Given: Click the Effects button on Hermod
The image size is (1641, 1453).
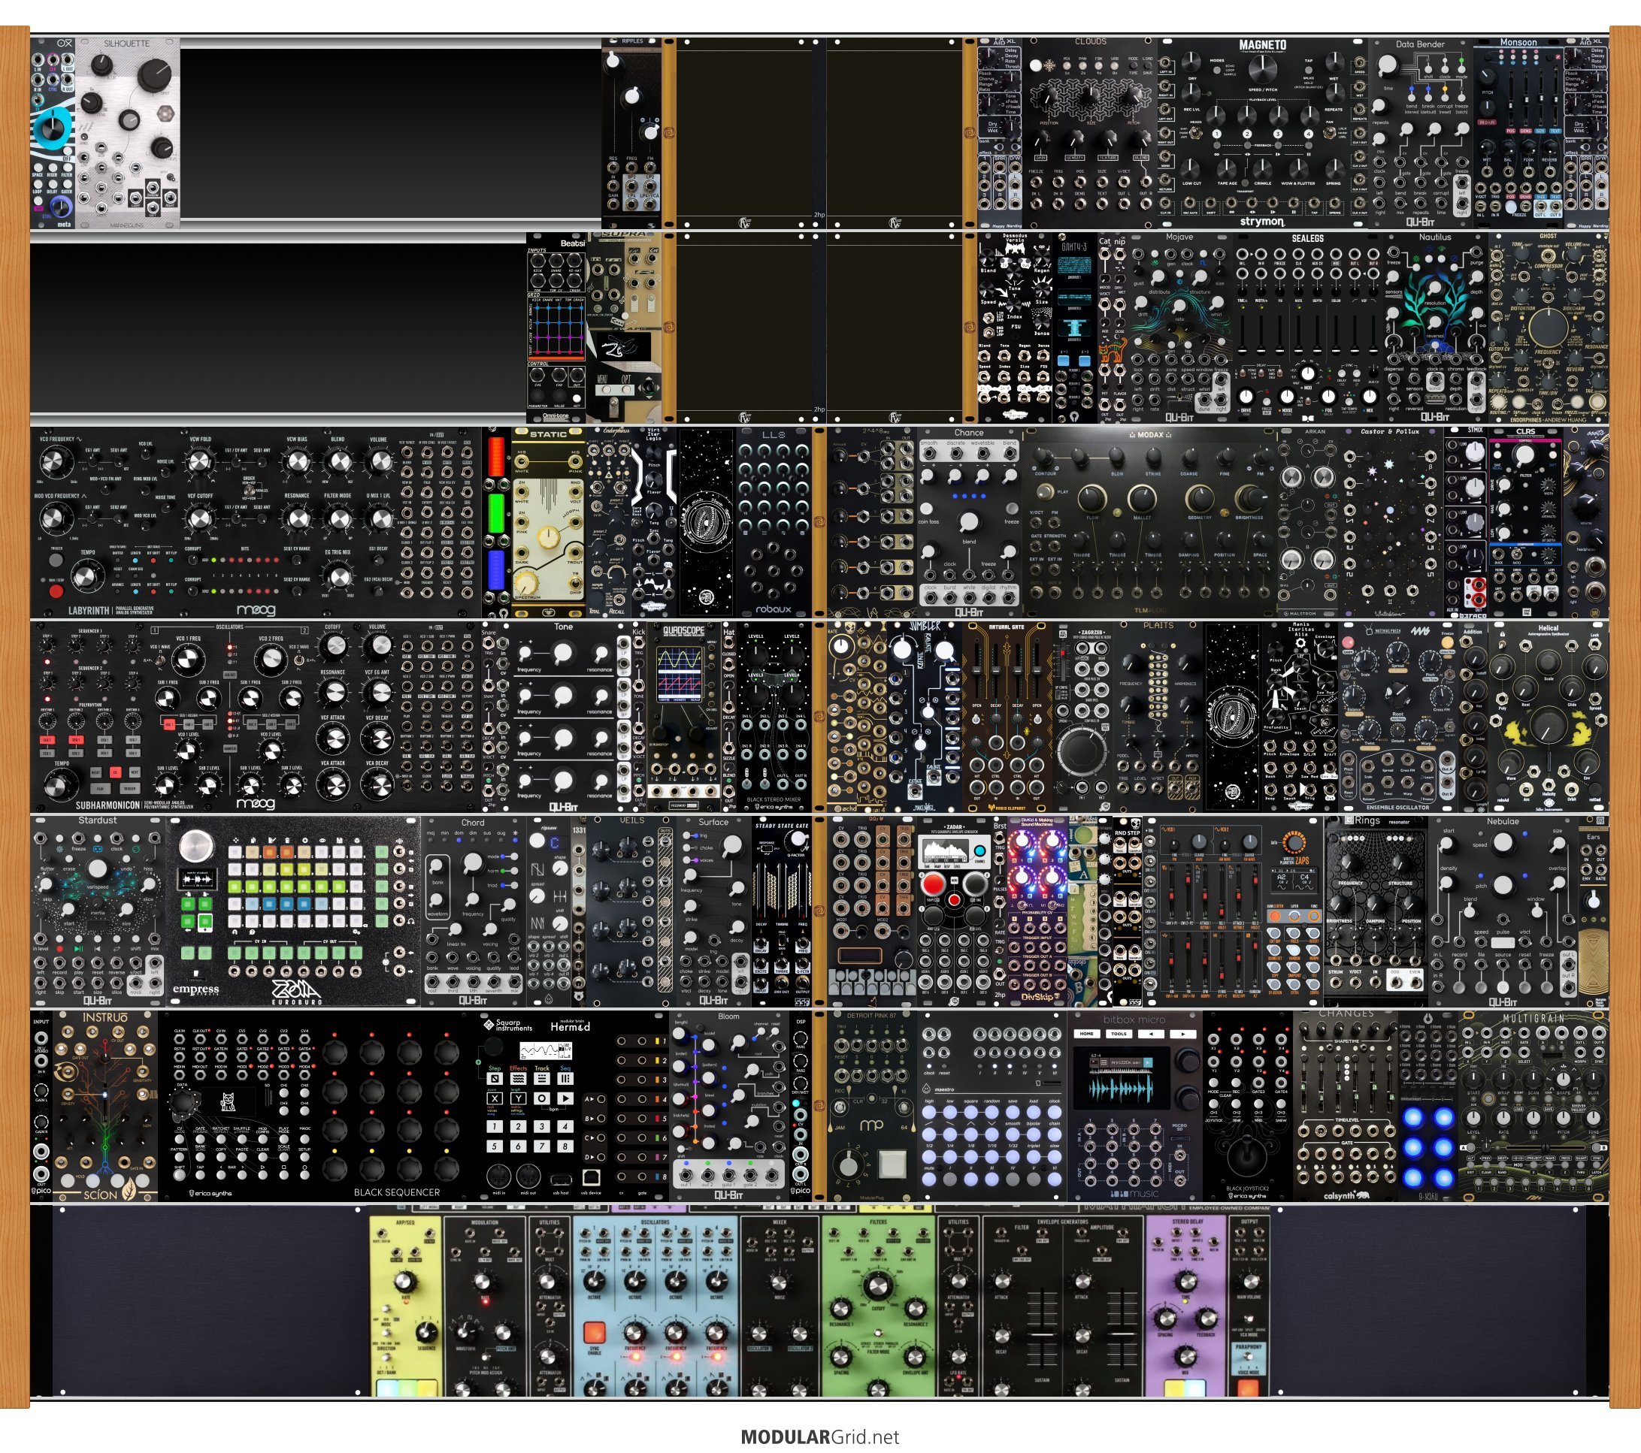Looking at the screenshot, I should [x=519, y=1078].
